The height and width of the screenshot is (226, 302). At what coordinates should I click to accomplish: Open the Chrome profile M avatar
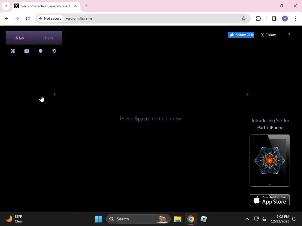285,19
